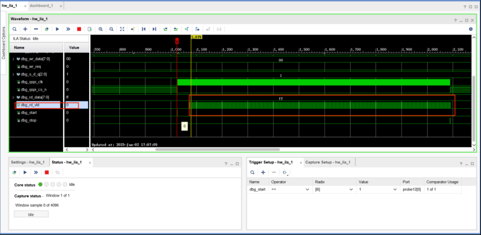Toggle auto re-trigger in the waveform toolbar
The height and width of the screenshot is (235, 481).
(46, 29)
